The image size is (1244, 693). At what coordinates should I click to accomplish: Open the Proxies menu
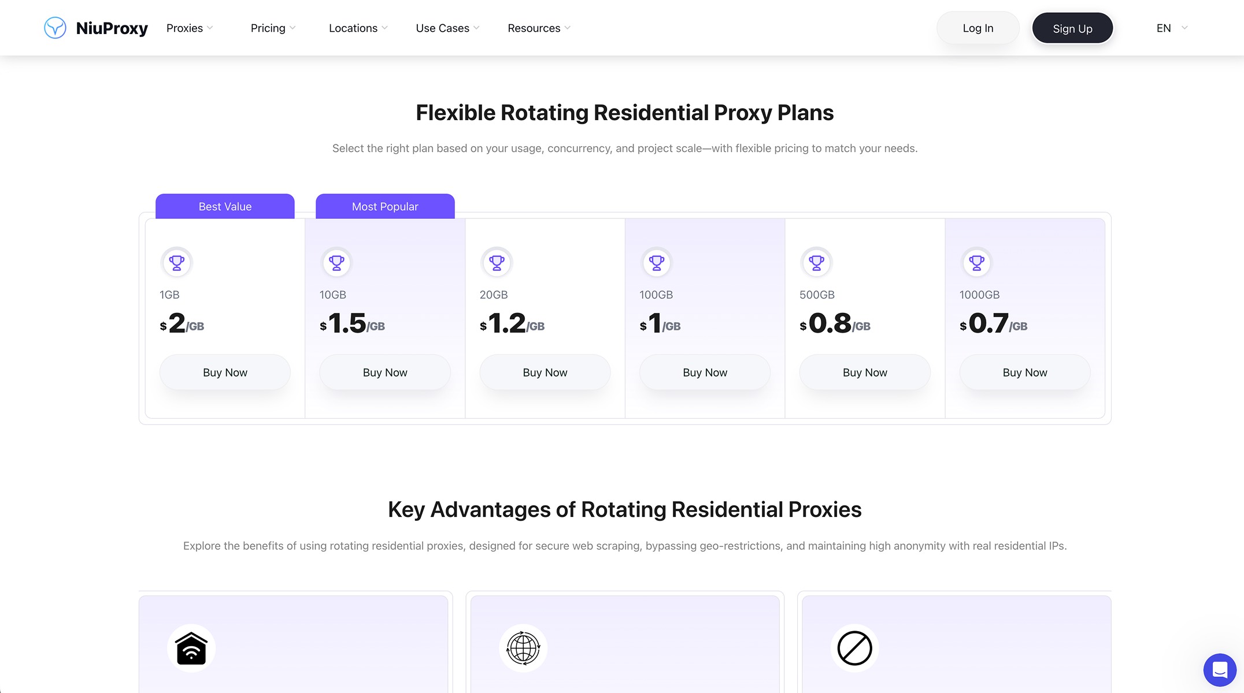pos(190,28)
